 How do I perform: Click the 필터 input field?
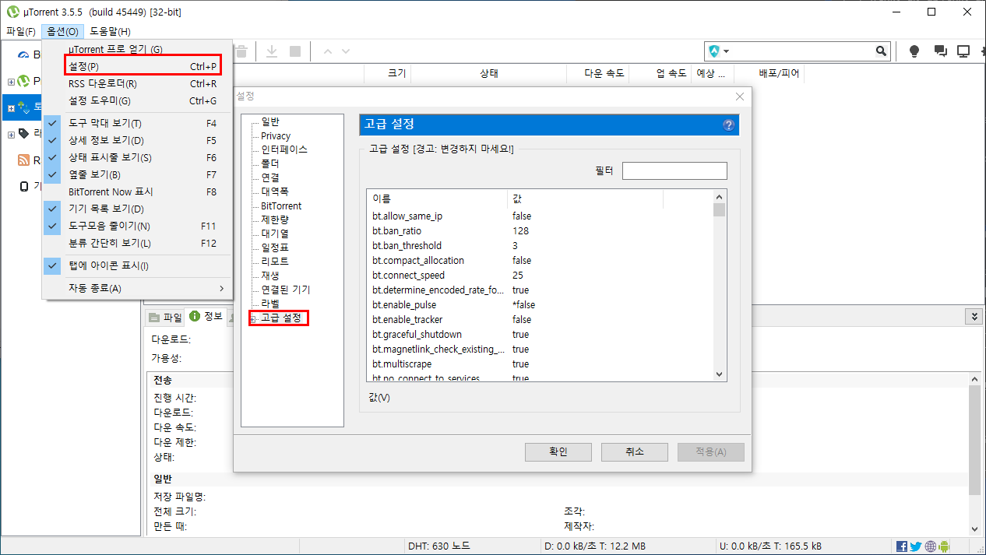674,170
